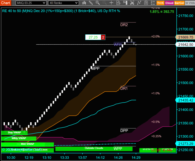Click the US ETH OR green button
The width and height of the screenshot is (195, 161).
148,150
